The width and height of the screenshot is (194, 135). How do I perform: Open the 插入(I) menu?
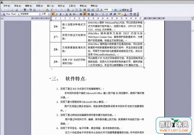pyautogui.click(x=50, y=6)
